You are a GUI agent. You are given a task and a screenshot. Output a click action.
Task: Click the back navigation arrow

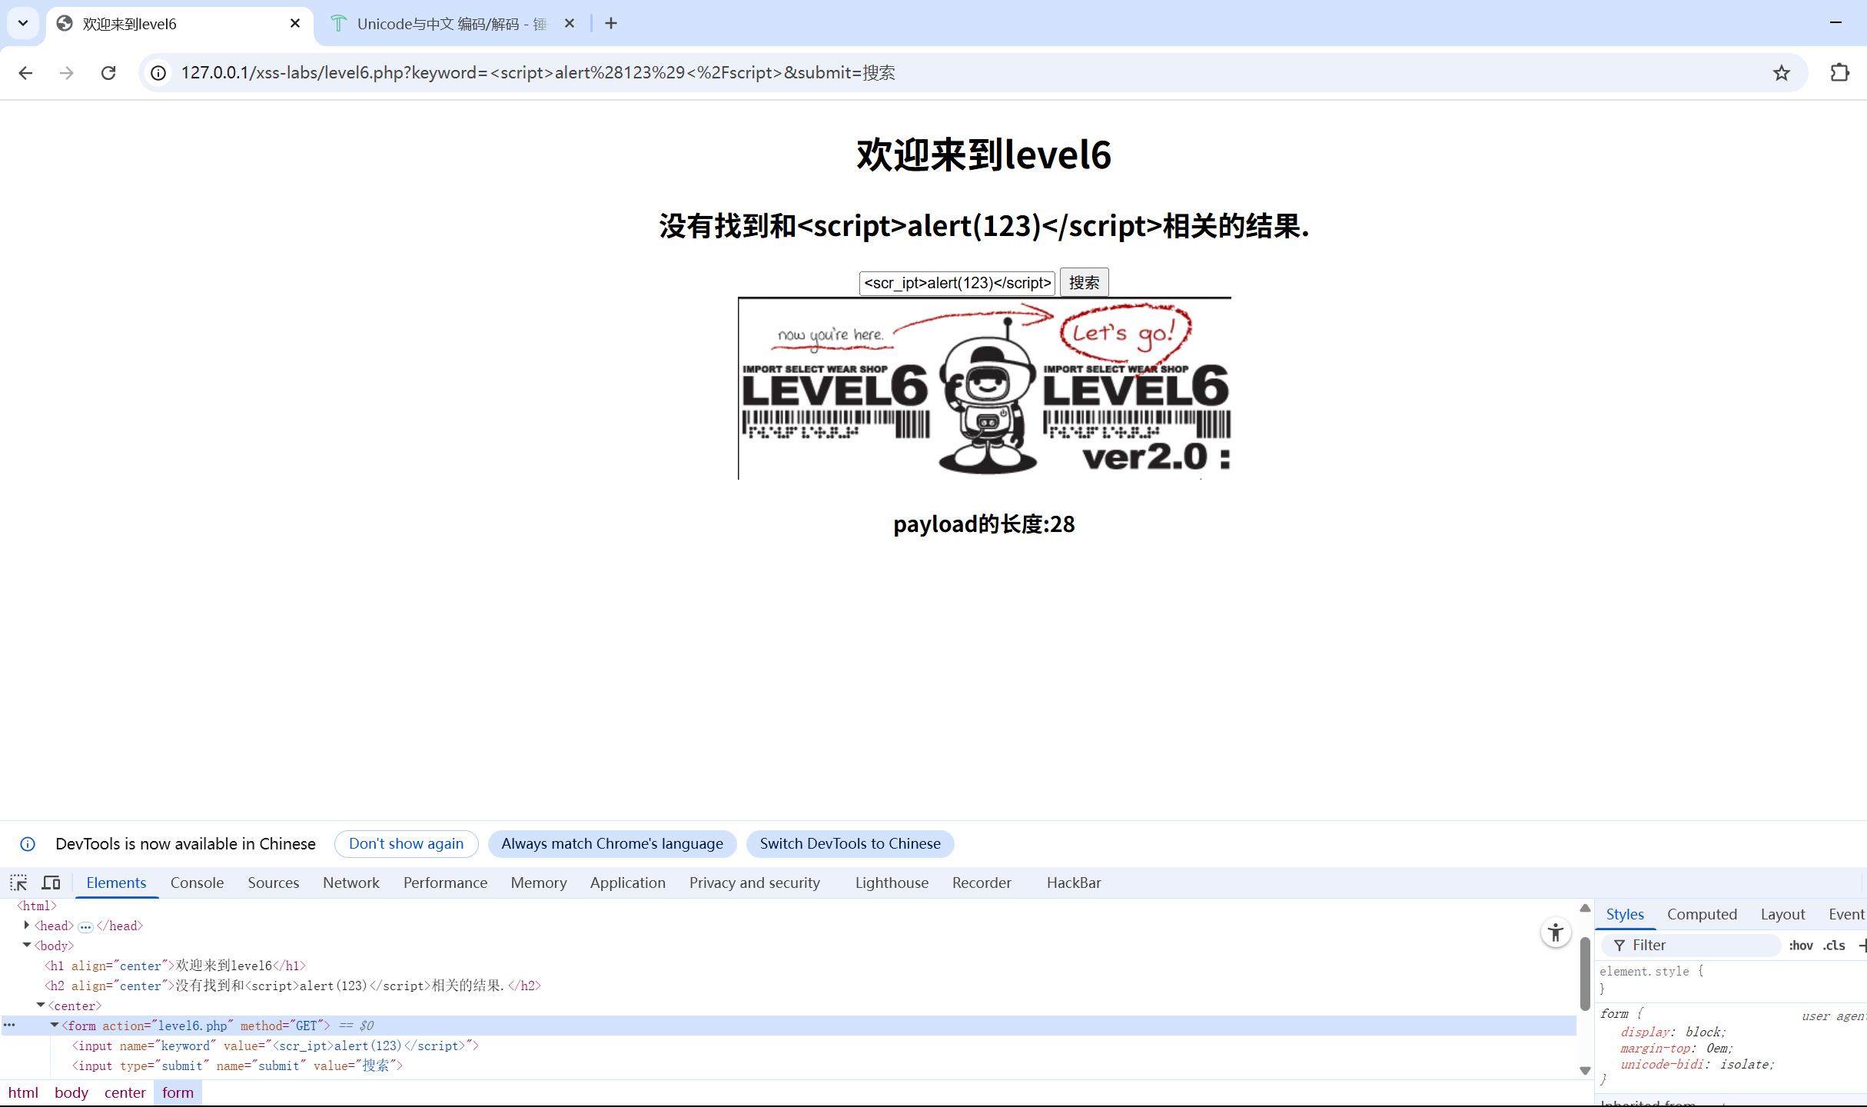[x=25, y=72]
